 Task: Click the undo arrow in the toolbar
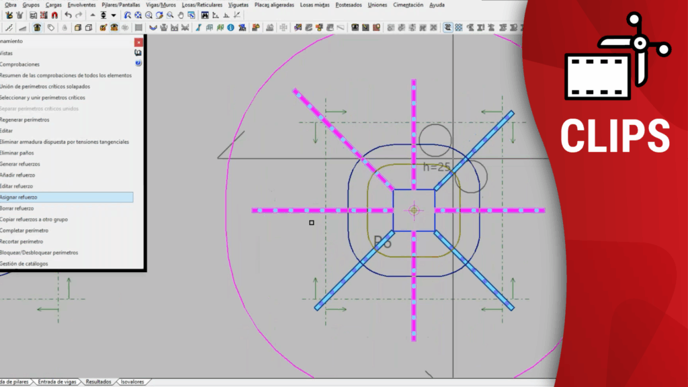pos(69,15)
